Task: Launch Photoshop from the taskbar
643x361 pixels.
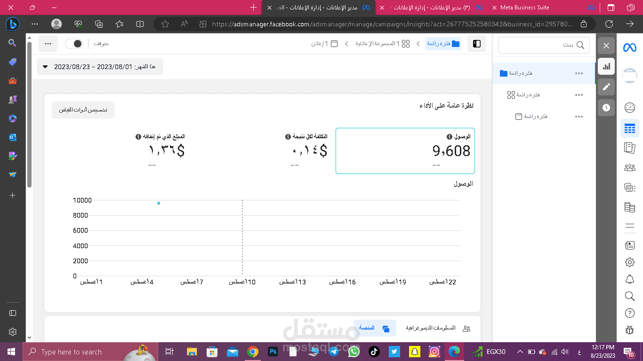Action: 273,352
